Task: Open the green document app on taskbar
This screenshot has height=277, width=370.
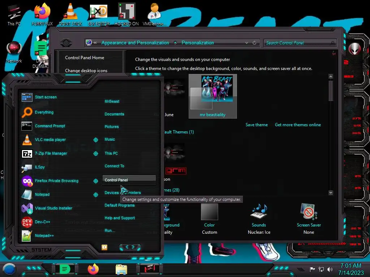Action: click(x=65, y=269)
